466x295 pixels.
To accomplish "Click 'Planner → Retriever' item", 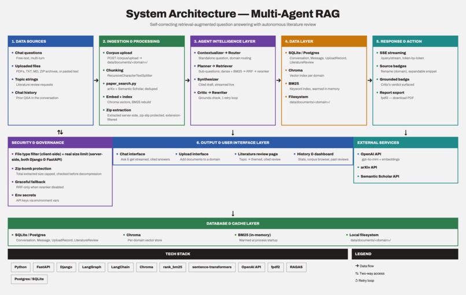I will tap(215, 66).
